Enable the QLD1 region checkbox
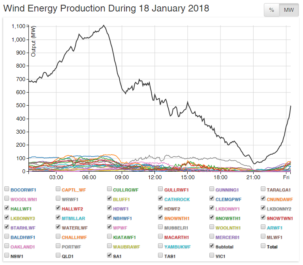The image size is (303, 265). (58, 256)
